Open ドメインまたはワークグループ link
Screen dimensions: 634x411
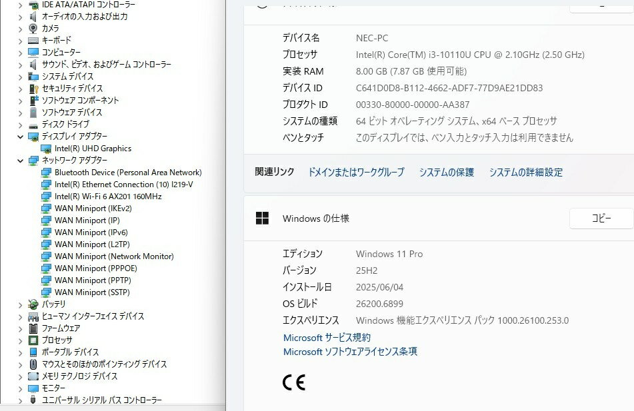click(356, 173)
